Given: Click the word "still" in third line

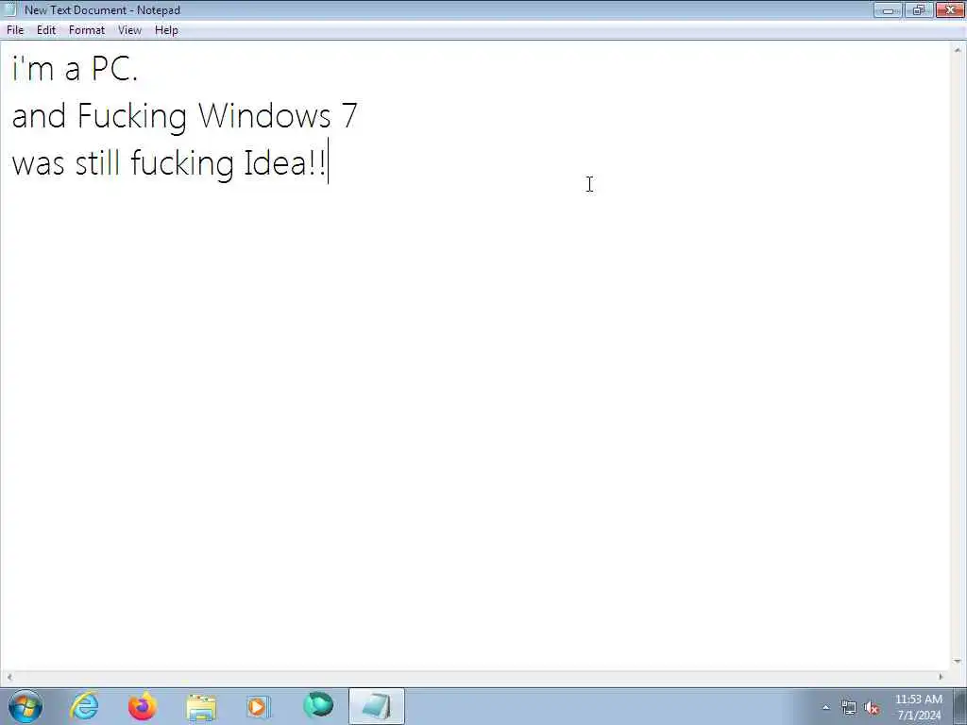Looking at the screenshot, I should click(97, 162).
